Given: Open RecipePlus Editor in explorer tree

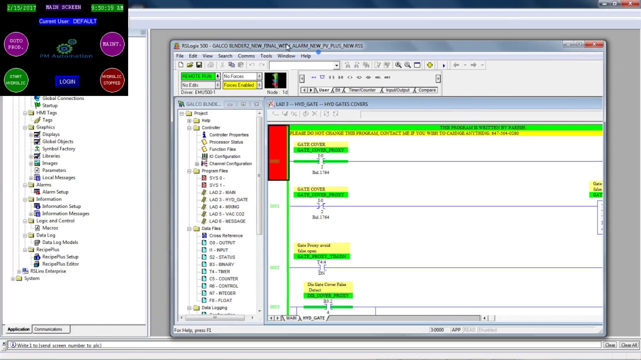Looking at the screenshot, I should tap(61, 264).
